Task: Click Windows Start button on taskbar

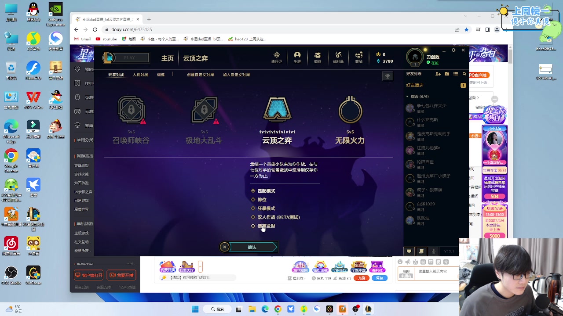Action: coord(195,309)
